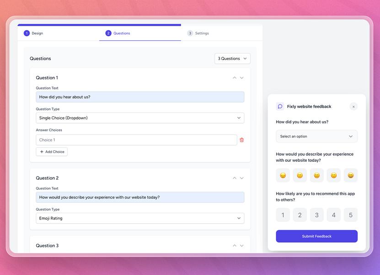The width and height of the screenshot is (380, 275).
Task: Move Question 1 down with chevron arrow
Action: [241, 78]
